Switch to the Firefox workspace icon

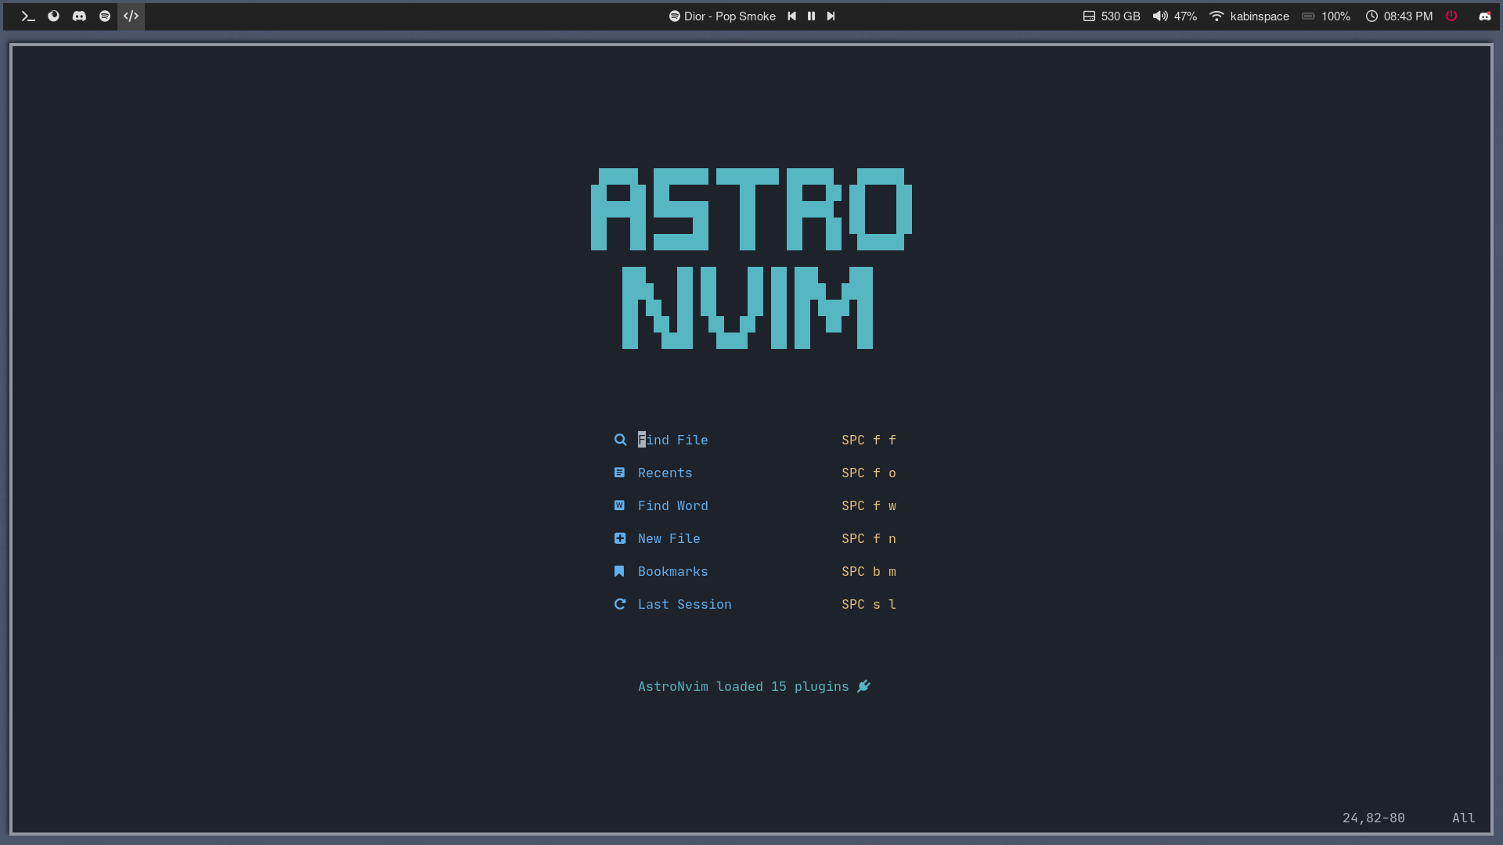(x=53, y=16)
